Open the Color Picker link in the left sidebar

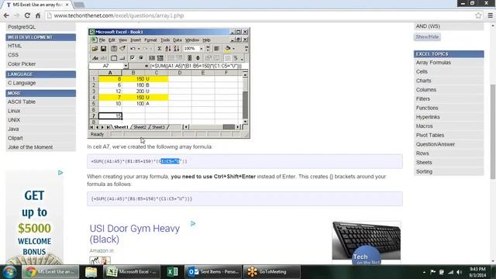(x=22, y=64)
